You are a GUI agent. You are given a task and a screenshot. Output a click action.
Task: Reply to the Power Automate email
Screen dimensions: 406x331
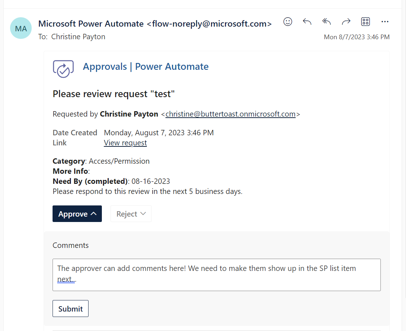click(307, 22)
